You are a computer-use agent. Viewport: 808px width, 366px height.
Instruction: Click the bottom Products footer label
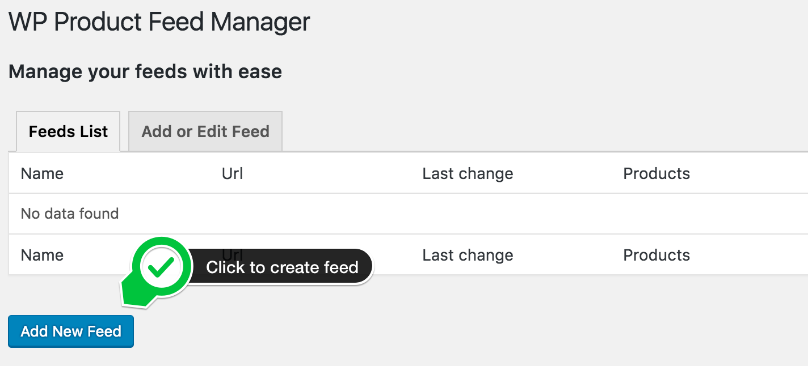[657, 255]
